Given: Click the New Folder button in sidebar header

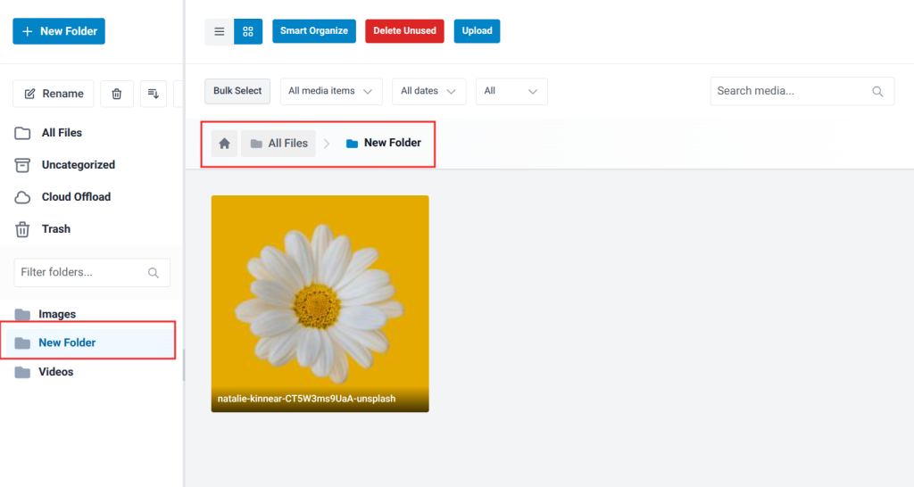Looking at the screenshot, I should point(59,31).
